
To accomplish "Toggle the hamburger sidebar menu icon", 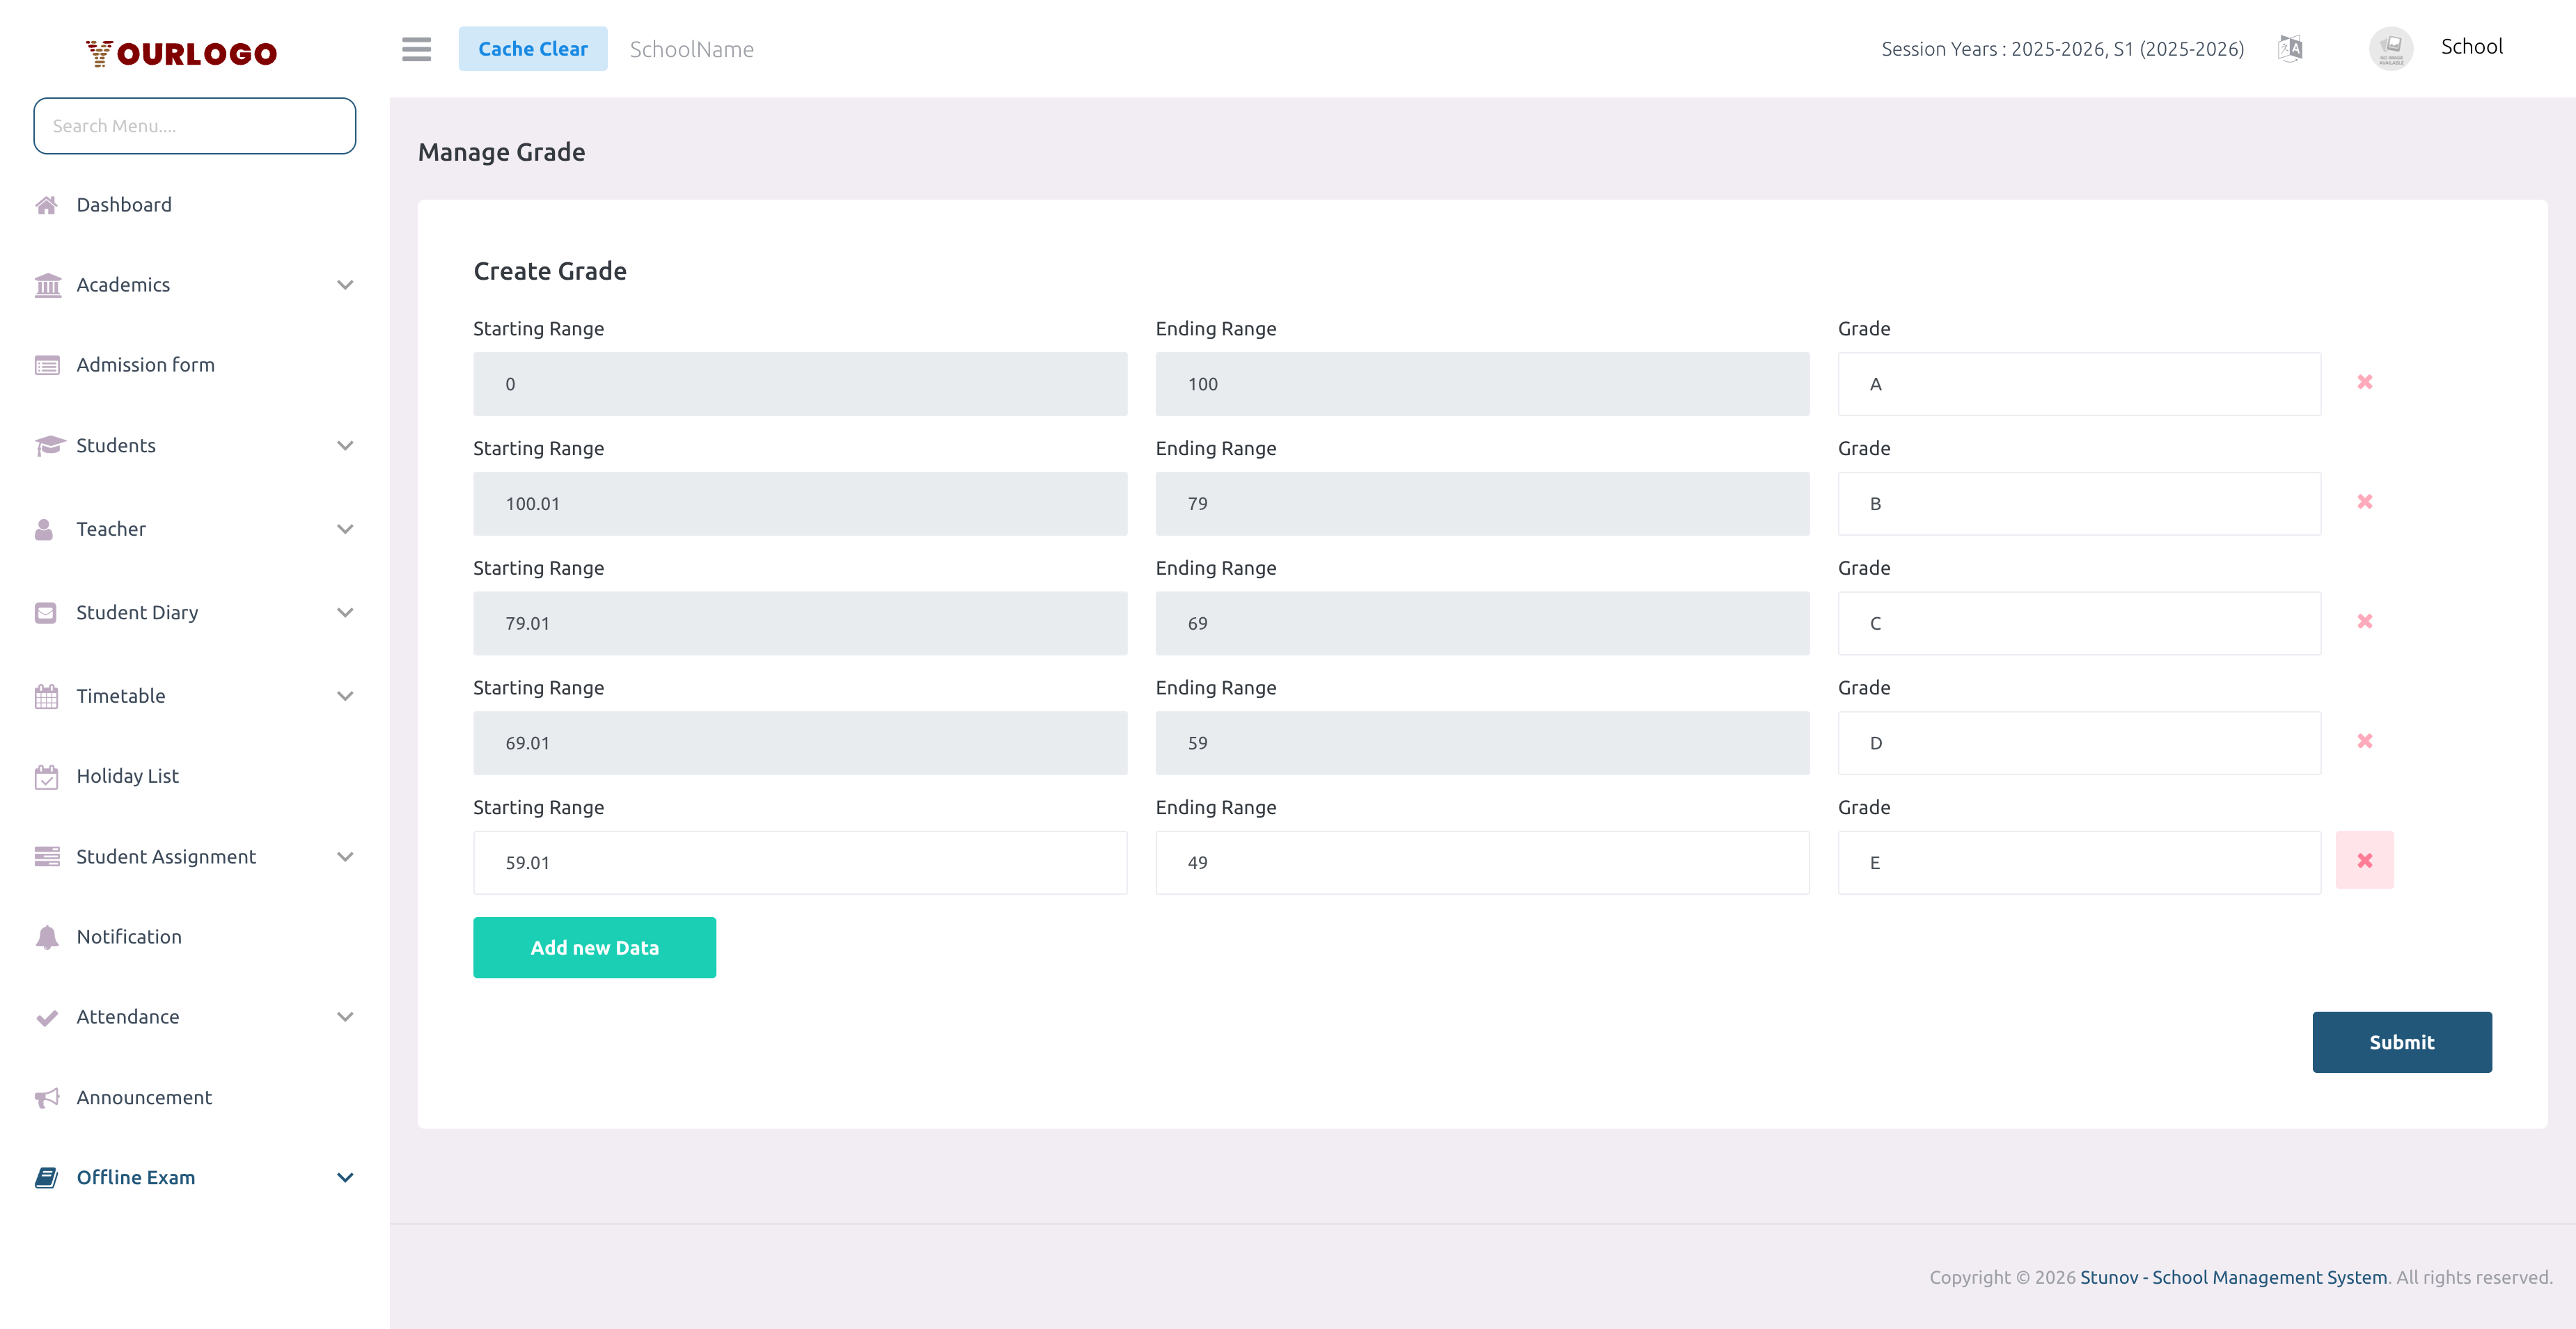I will click(416, 49).
